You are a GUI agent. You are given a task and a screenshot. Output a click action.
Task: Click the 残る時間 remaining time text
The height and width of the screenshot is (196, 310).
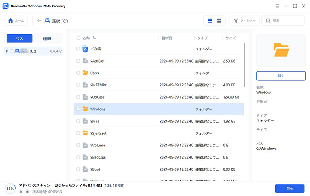tap(47, 192)
